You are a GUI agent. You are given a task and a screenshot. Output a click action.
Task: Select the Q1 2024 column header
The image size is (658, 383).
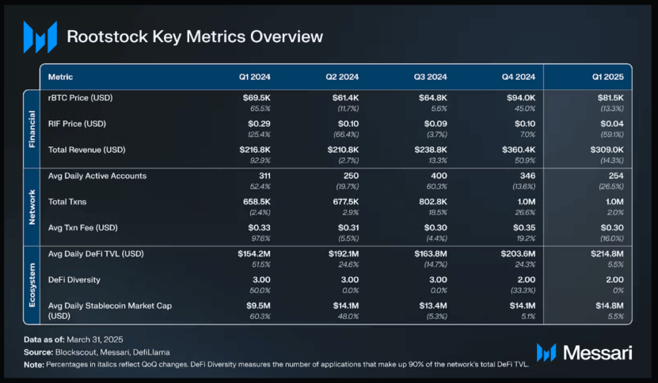point(255,77)
